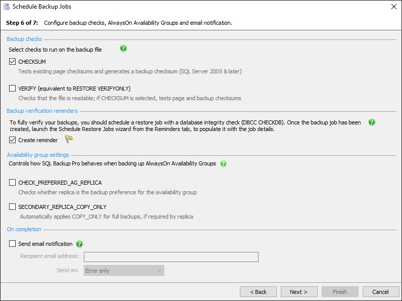The width and height of the screenshot is (402, 301).
Task: Click the Step 6 of 7 label
Action: coord(22,23)
